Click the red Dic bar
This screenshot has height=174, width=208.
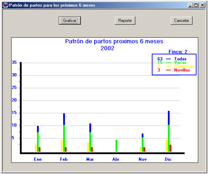(x=170, y=148)
